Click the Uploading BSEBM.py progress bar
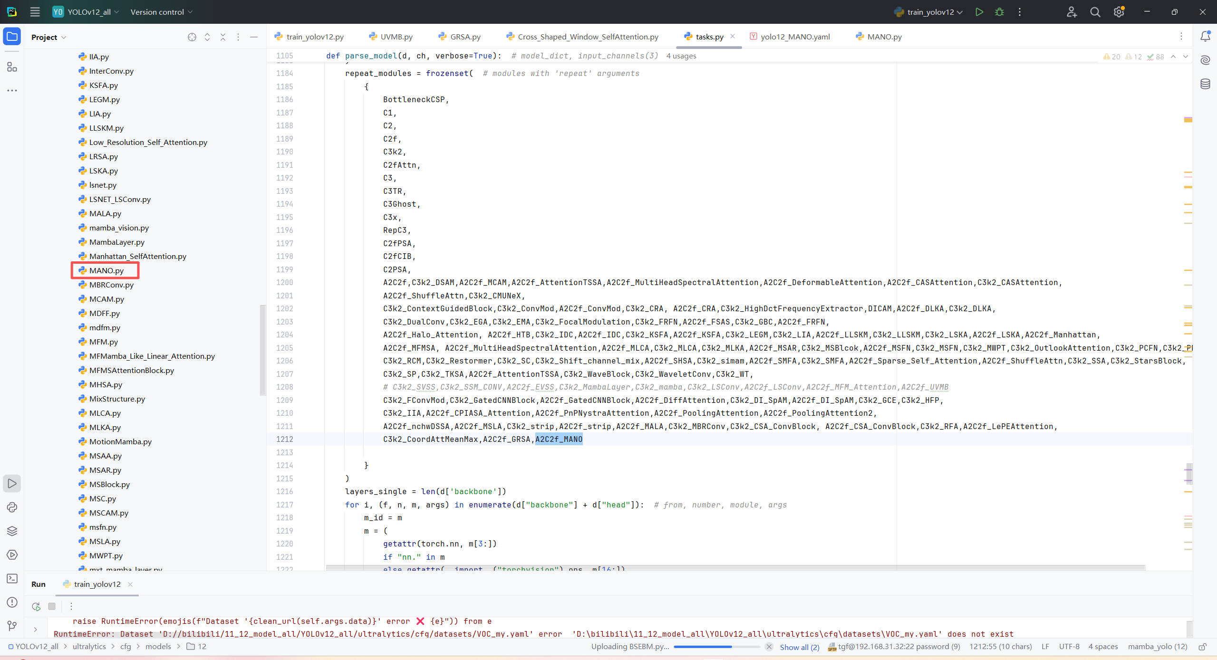Image resolution: width=1217 pixels, height=660 pixels. coord(716,647)
